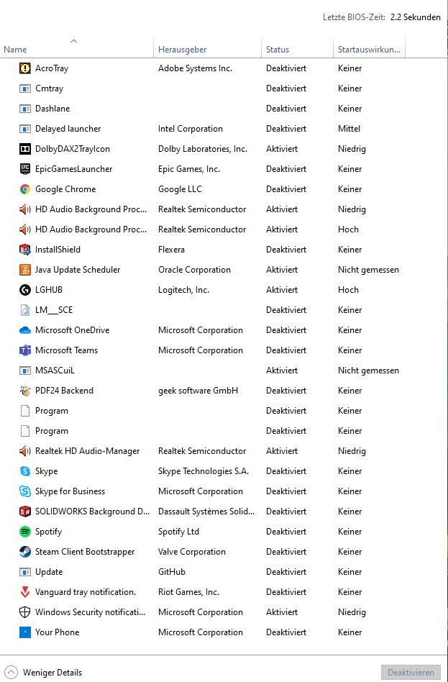This screenshot has height=682, width=448.
Task: Click the sort arrow above Name
Action: coord(73,41)
